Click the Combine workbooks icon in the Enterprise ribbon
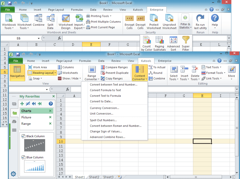This screenshot has height=179, width=240. tap(39, 20)
